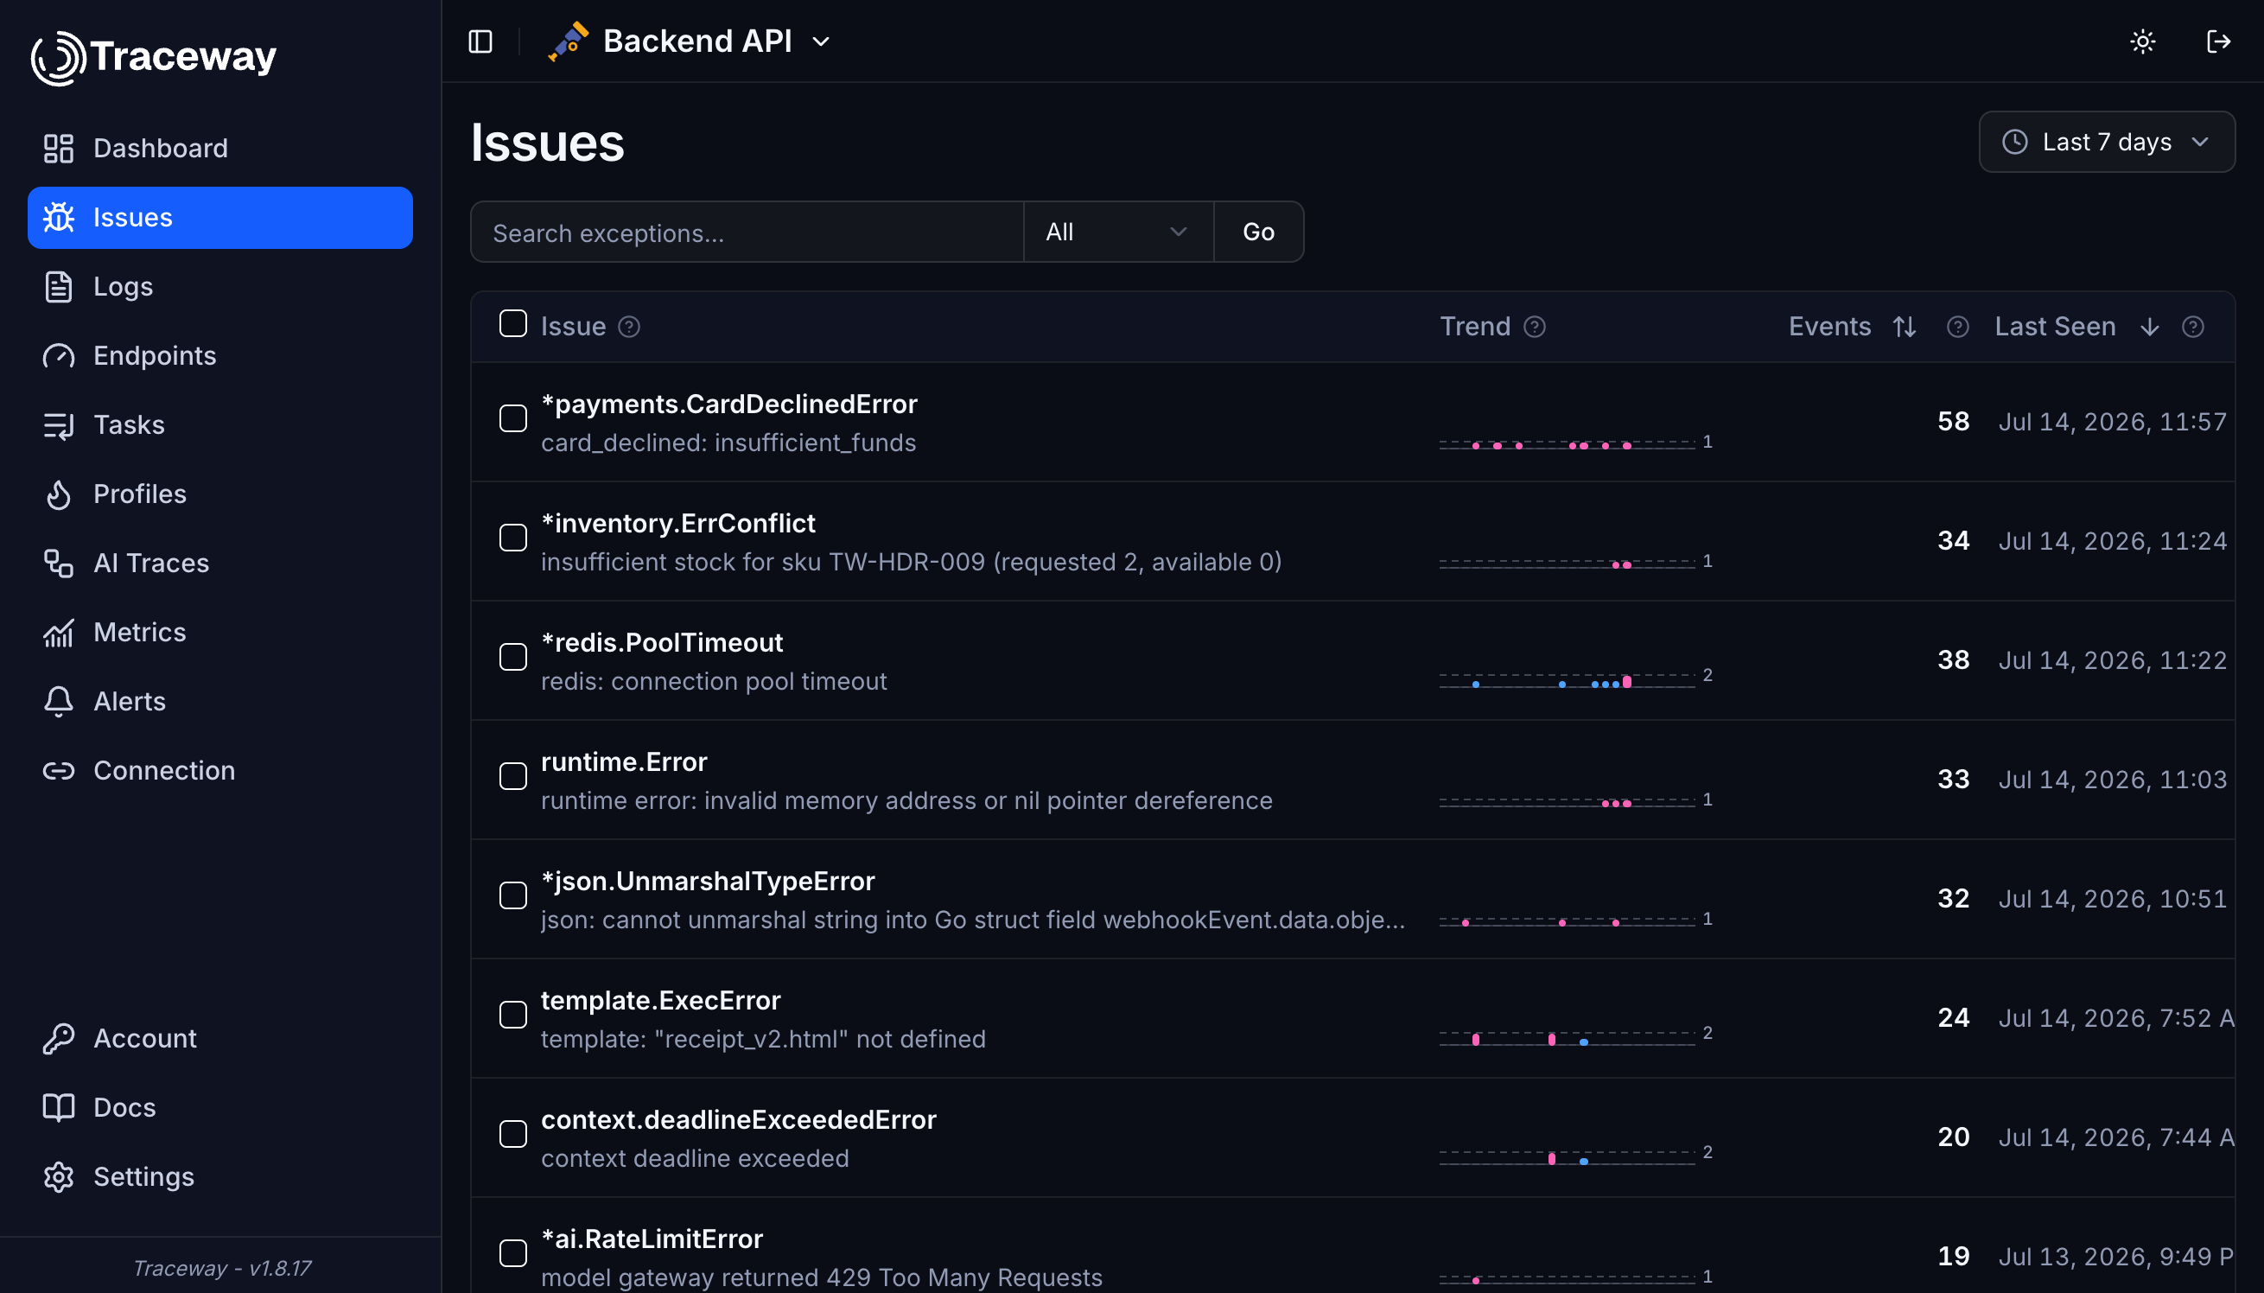Click help icon next to Issue column
Viewport: 2264px width, 1293px height.
pos(629,327)
